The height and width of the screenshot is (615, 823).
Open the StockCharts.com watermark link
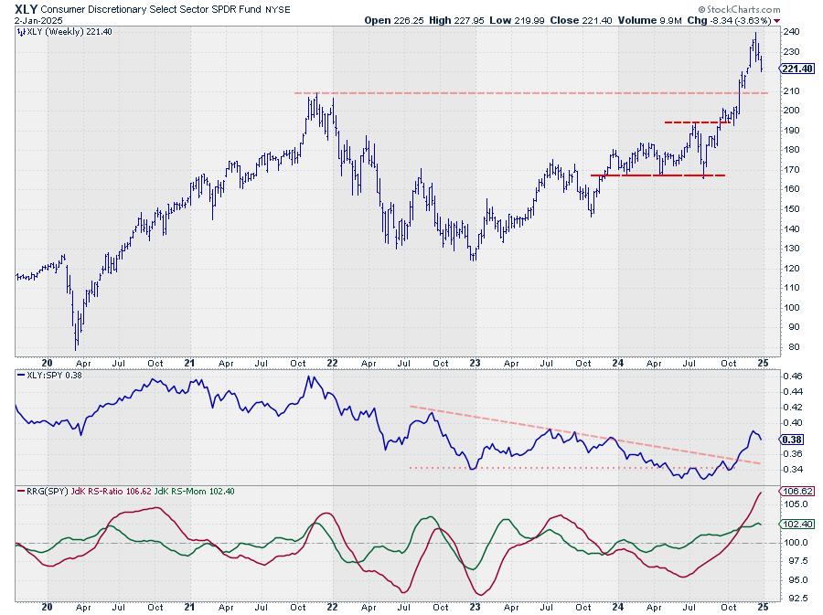743,9
